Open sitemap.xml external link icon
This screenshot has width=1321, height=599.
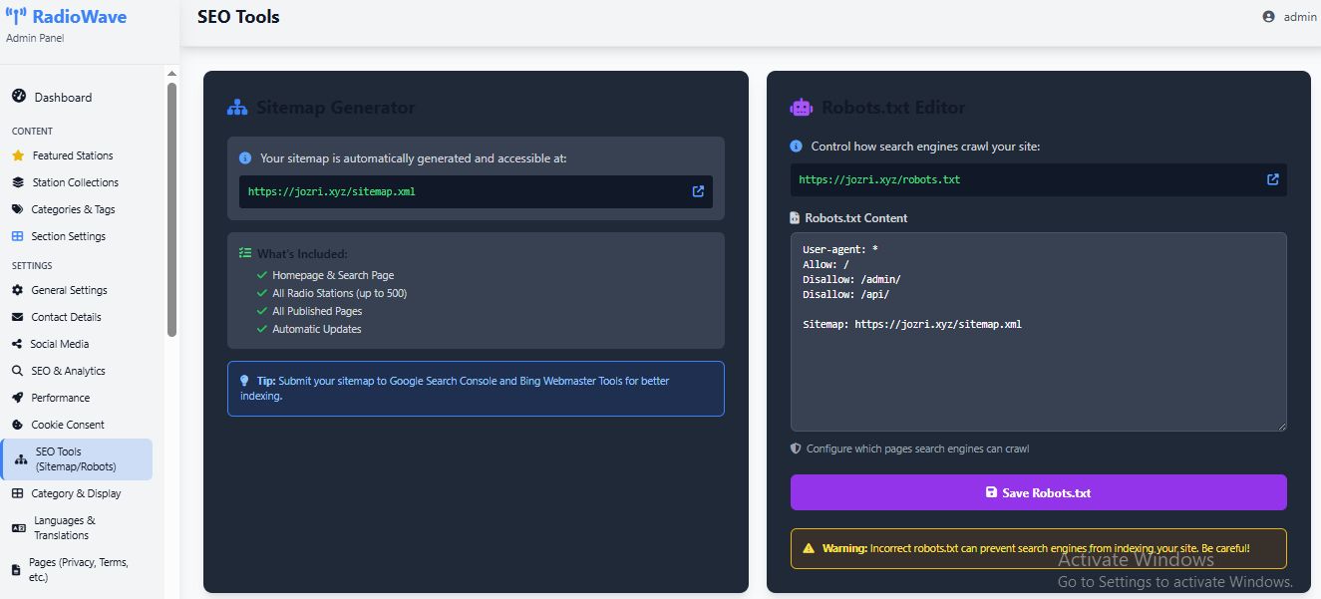(x=698, y=191)
